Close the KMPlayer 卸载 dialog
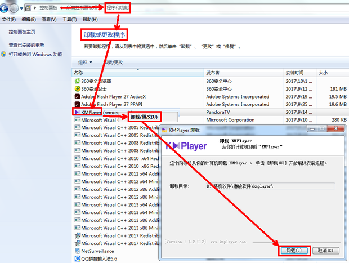Viewport: 349px width, 263px height. (x=336, y=128)
